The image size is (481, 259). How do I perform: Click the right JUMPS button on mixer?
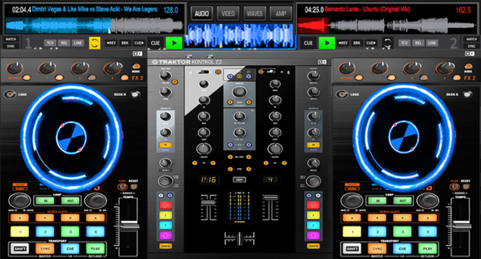click(x=313, y=247)
